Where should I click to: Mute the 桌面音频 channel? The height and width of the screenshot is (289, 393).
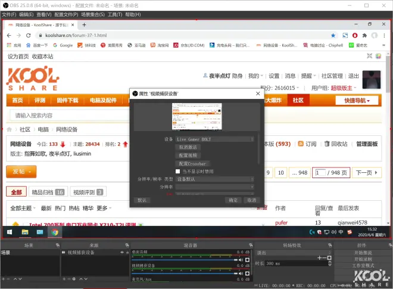tap(241, 260)
